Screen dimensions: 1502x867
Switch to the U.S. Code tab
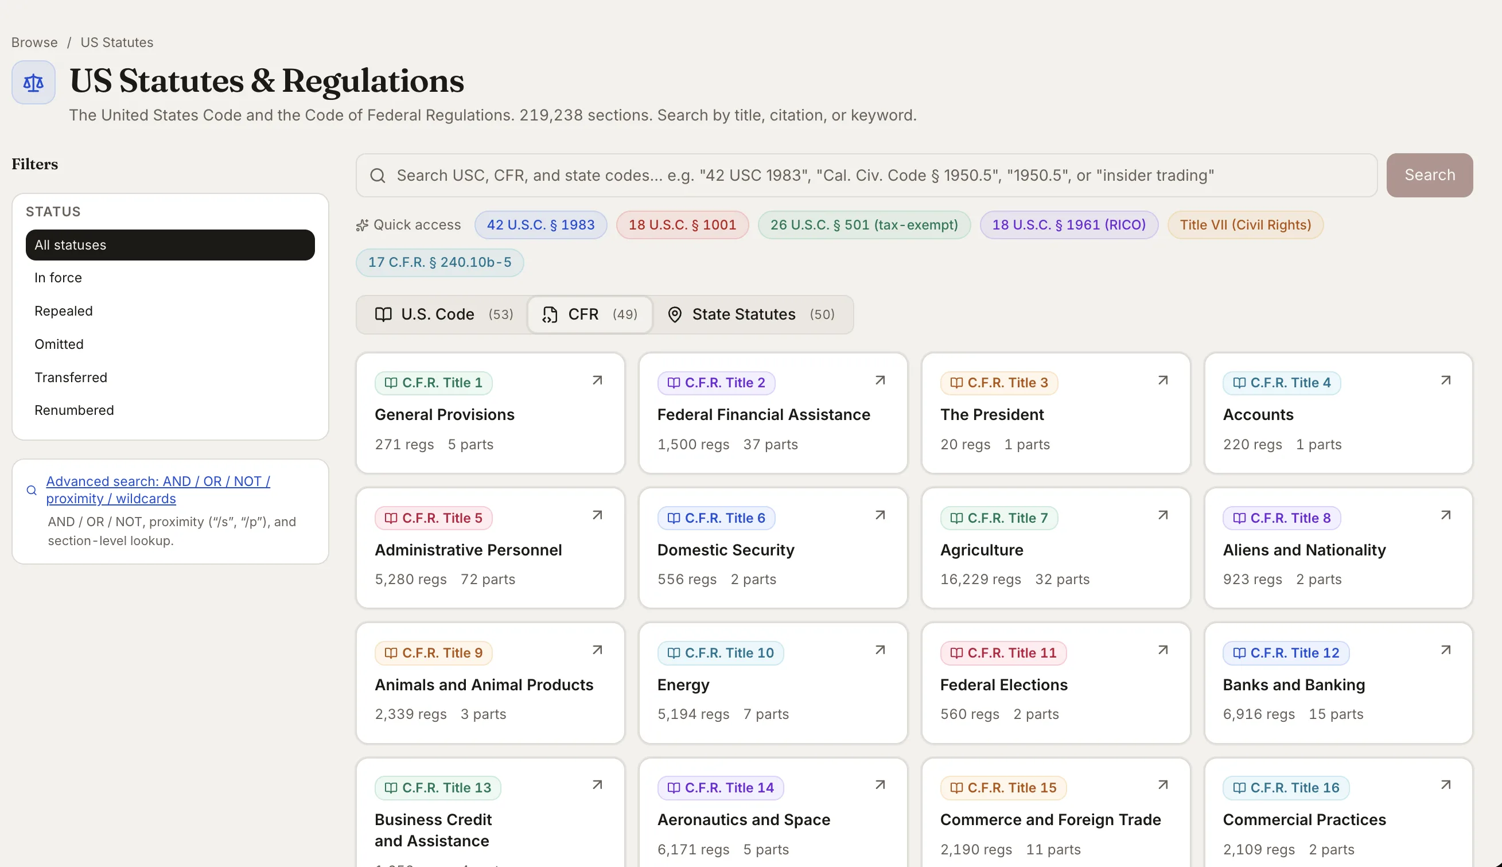tap(443, 314)
